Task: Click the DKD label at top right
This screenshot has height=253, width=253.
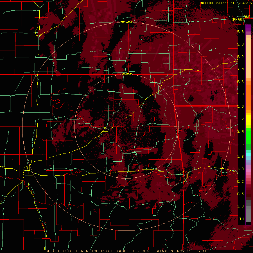Action: 247,17
